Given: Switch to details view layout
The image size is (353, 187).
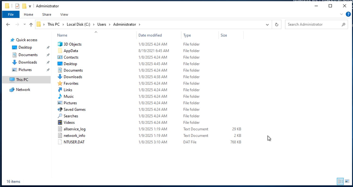Looking at the screenshot, I should coord(340,181).
